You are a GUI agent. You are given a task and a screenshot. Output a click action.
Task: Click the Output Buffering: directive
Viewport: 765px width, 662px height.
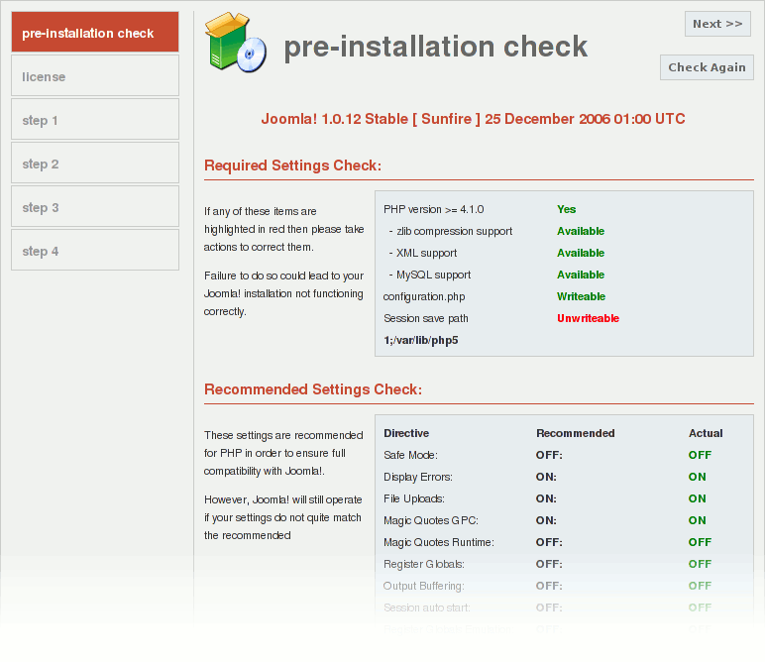423,586
